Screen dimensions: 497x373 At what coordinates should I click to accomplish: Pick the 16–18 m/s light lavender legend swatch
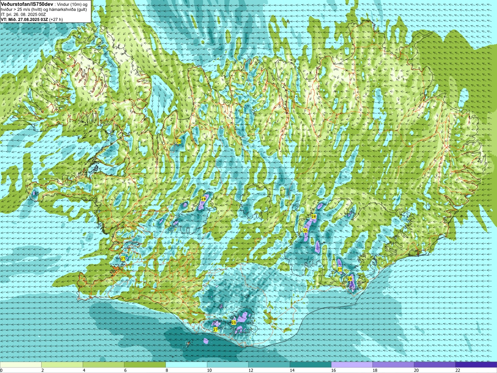(x=352, y=364)
